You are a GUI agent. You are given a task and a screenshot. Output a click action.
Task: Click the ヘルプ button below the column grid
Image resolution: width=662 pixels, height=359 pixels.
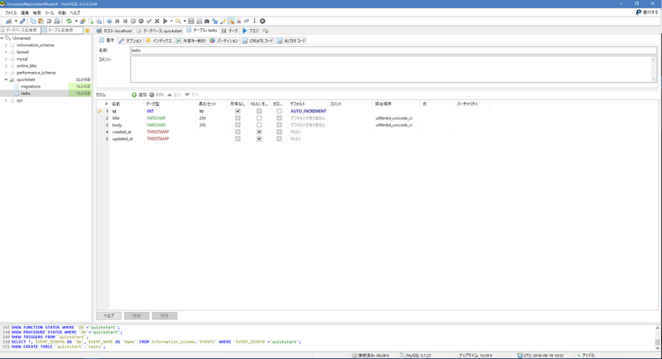[x=108, y=315]
